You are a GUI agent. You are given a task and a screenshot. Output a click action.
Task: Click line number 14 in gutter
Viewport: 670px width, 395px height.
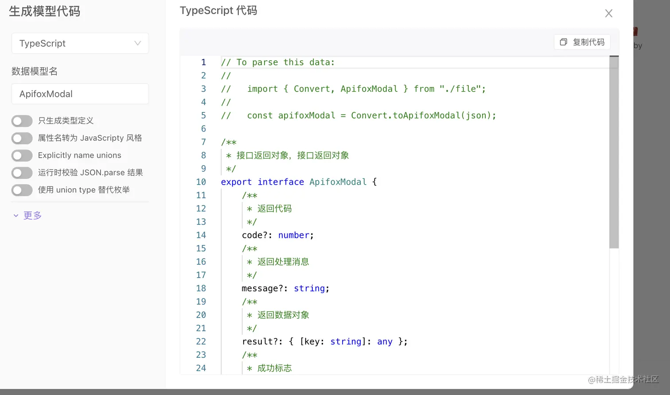[201, 235]
